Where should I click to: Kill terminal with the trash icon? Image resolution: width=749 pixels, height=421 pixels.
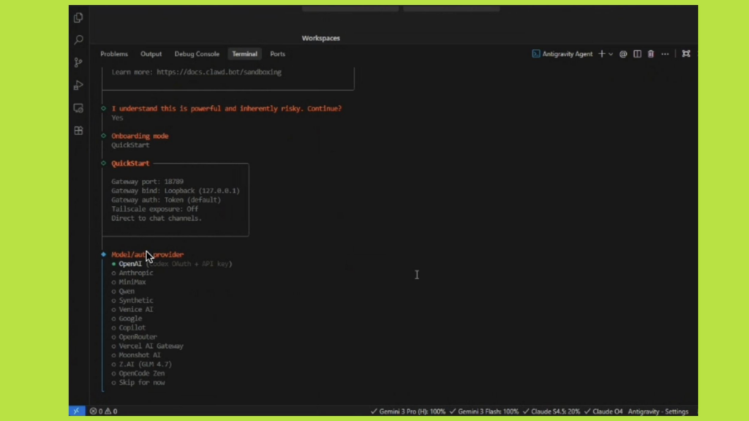650,54
